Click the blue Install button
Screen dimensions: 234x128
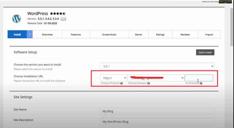click(17, 35)
